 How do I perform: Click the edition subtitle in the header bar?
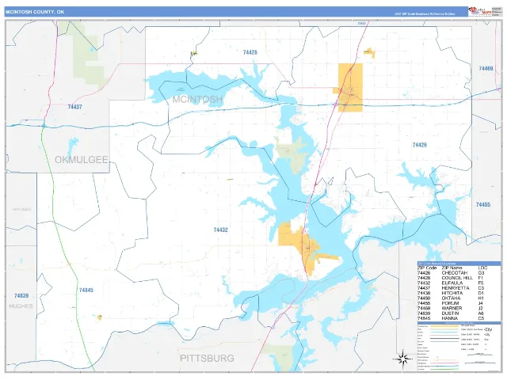click(x=425, y=14)
